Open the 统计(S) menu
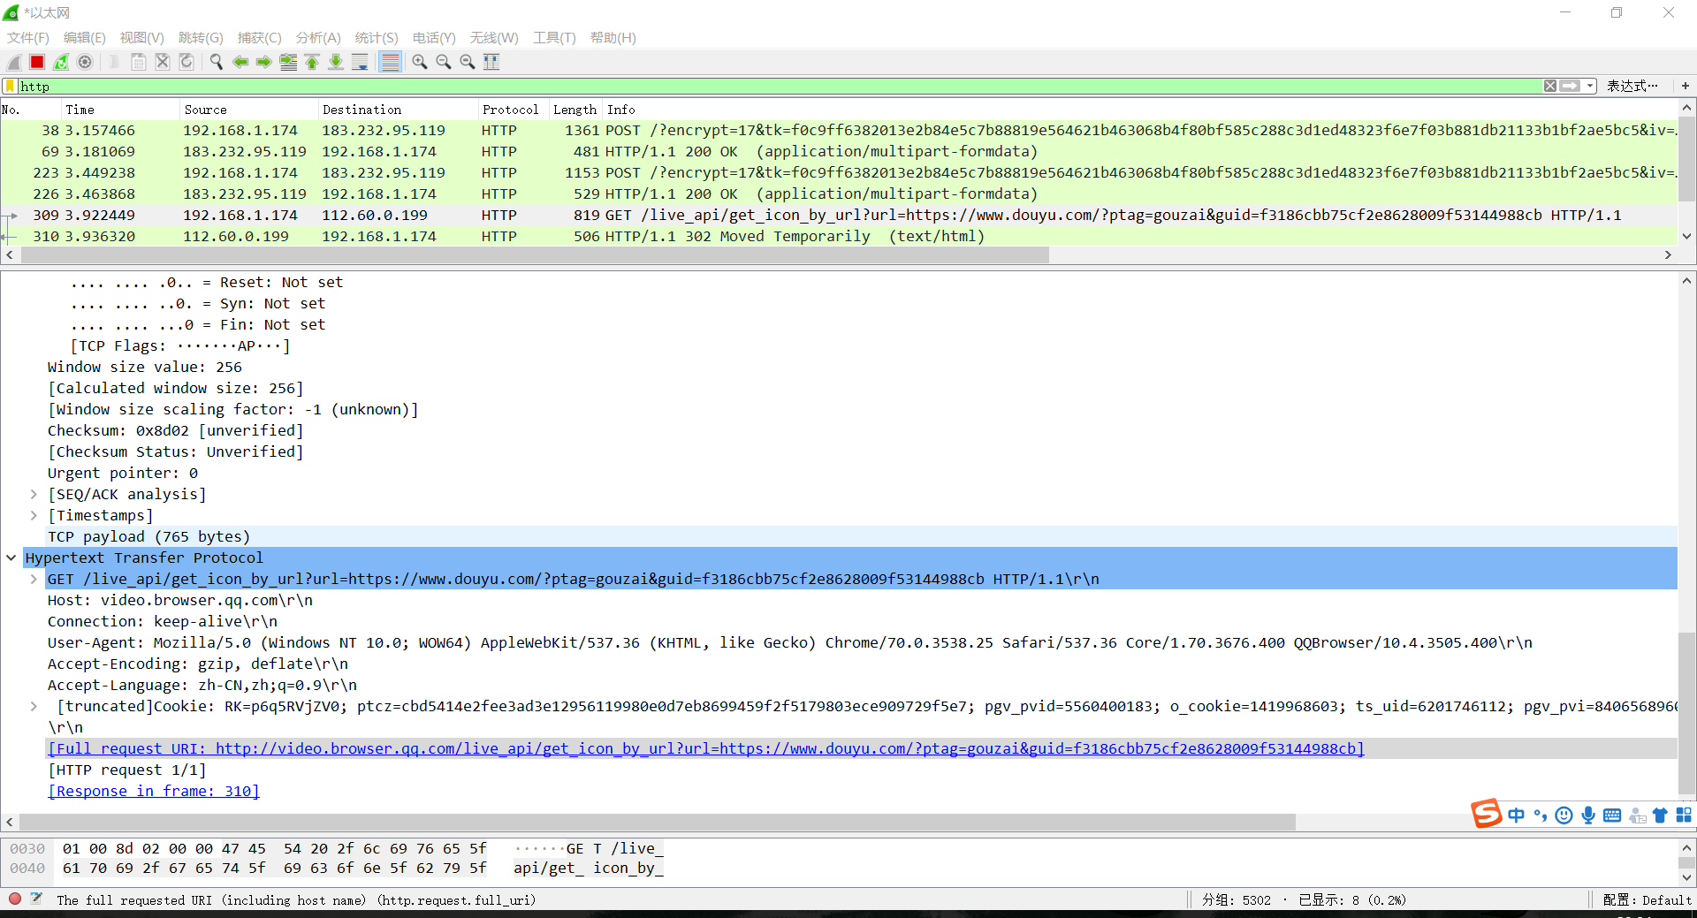Viewport: 1697px width, 918px height. [x=377, y=37]
